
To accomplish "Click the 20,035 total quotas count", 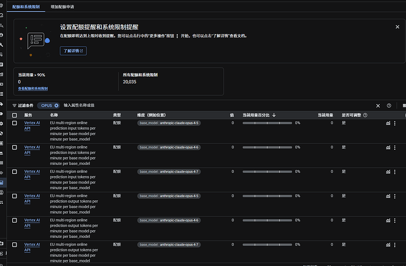I will 129,82.
